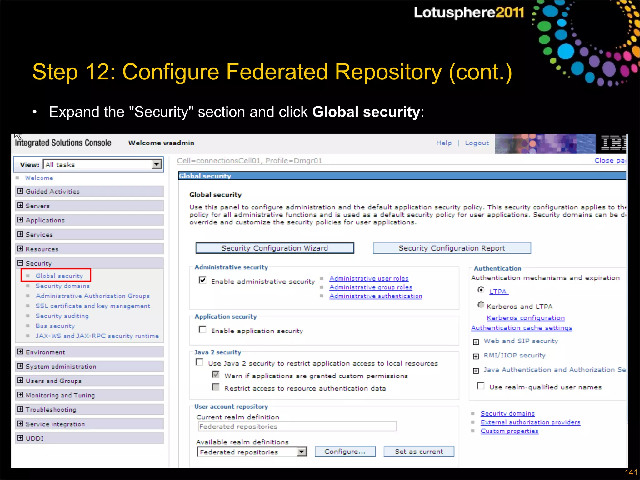640x480 pixels.
Task: Open Security auditing
Action: click(62, 316)
